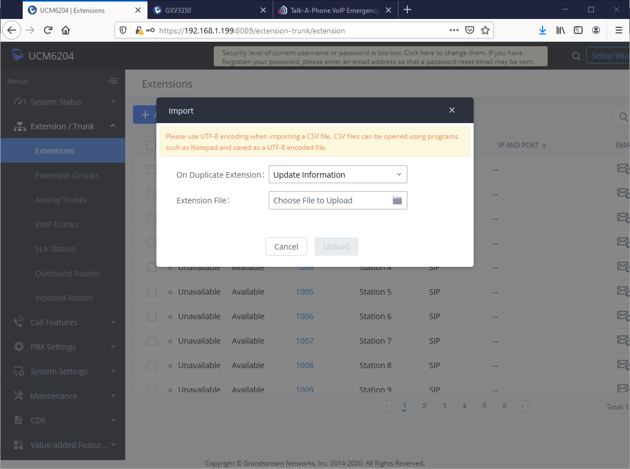This screenshot has height=469, width=630.
Task: Open page actions three-dots menu
Action: [x=454, y=30]
